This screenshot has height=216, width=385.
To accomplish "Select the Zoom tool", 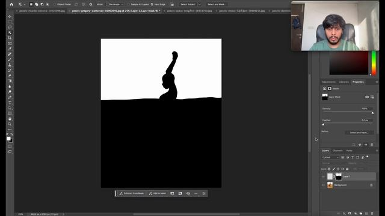I will 10,124.
